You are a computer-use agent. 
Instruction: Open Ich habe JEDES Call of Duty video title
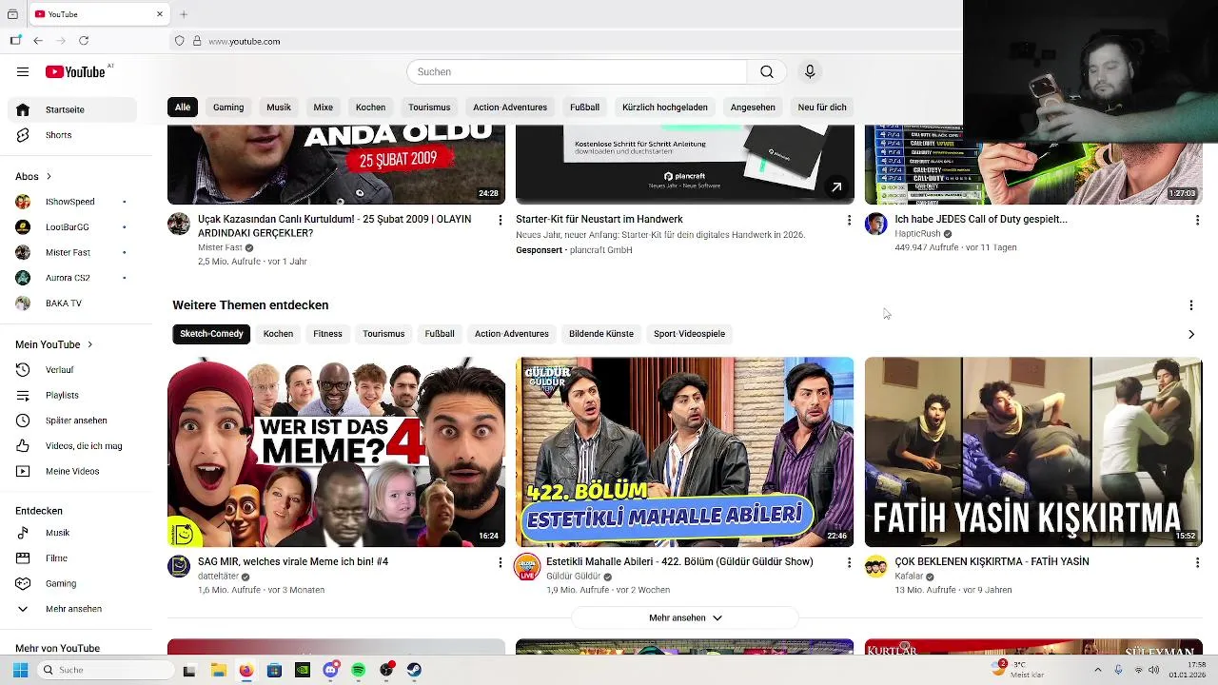tap(981, 219)
